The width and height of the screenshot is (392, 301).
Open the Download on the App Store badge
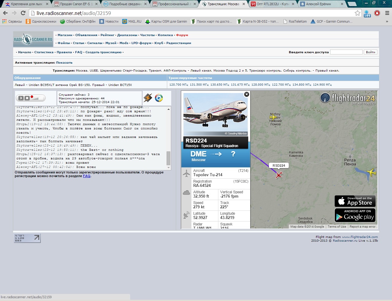pyautogui.click(x=355, y=201)
